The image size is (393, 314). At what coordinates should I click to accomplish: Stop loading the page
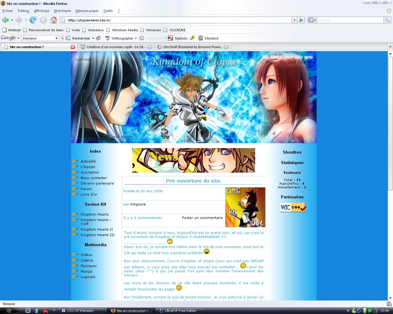(x=43, y=20)
